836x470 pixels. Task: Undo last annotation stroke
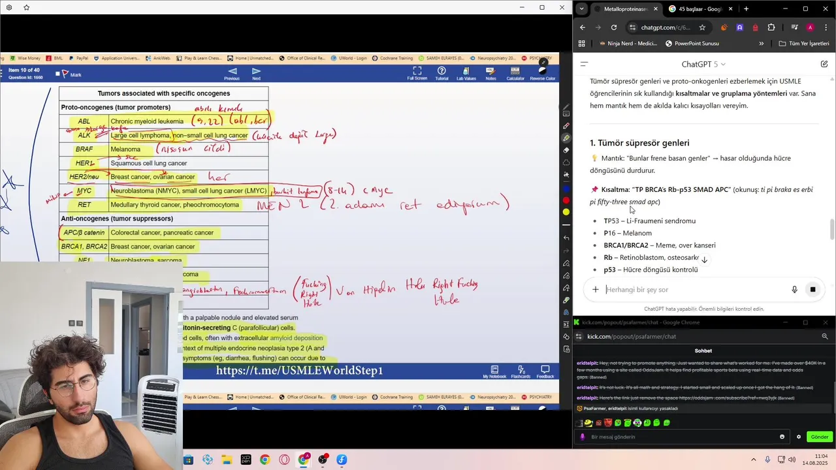(566, 238)
